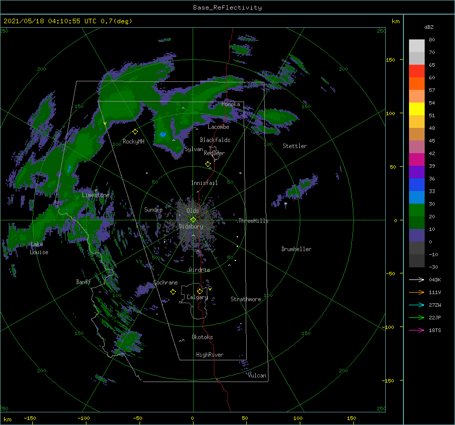Click the Innisfail town label
This screenshot has width=455, height=425.
[204, 183]
